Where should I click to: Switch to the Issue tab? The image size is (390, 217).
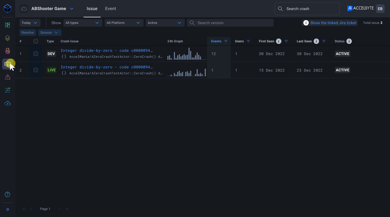coord(92,9)
